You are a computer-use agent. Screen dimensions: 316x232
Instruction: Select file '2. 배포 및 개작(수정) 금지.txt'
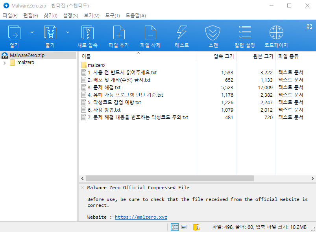(116, 80)
